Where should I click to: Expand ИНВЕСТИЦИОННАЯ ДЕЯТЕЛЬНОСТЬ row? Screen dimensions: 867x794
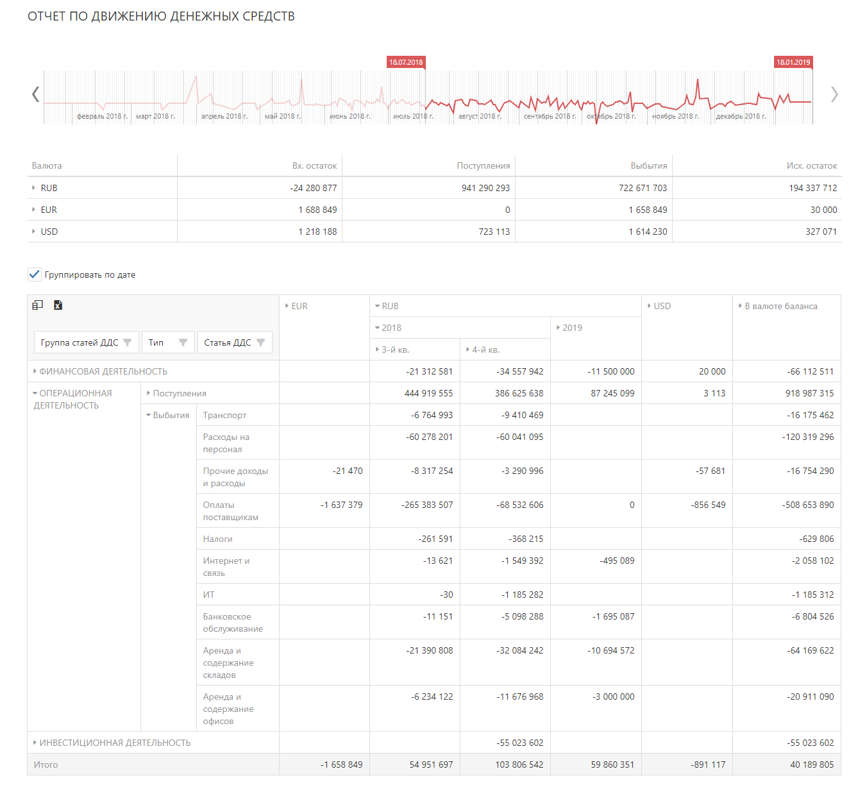[x=35, y=743]
